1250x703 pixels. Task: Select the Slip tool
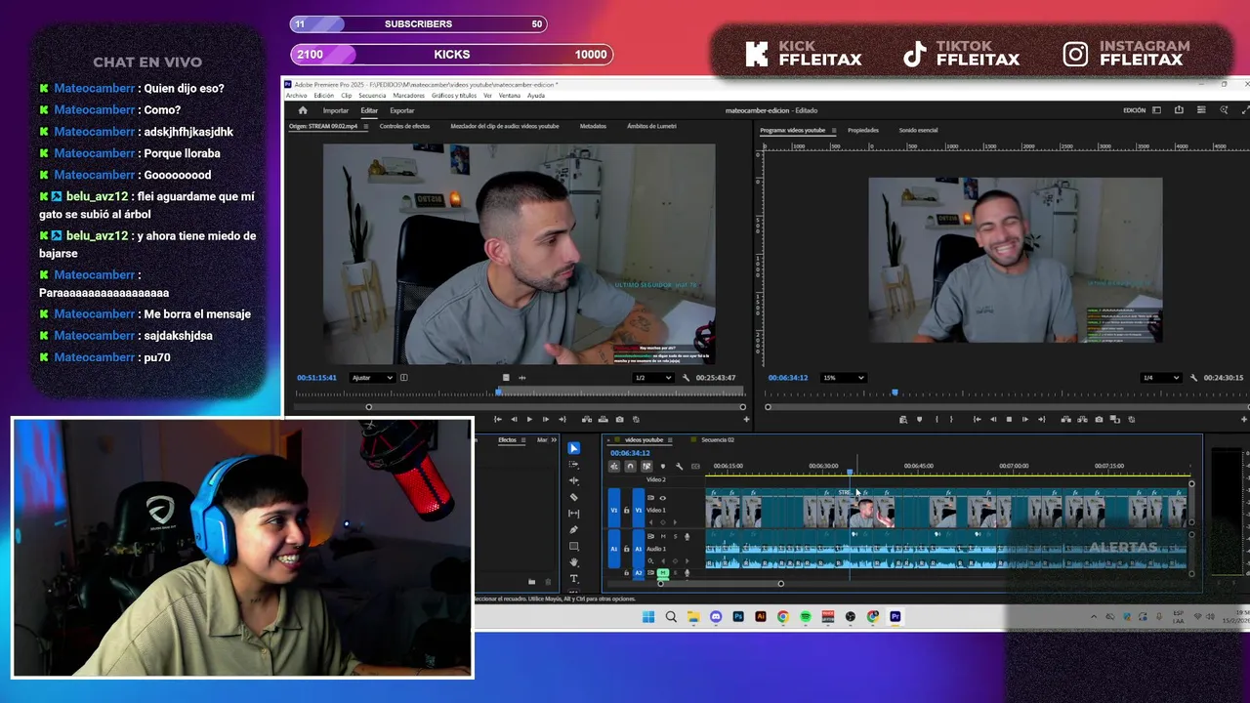tap(574, 514)
